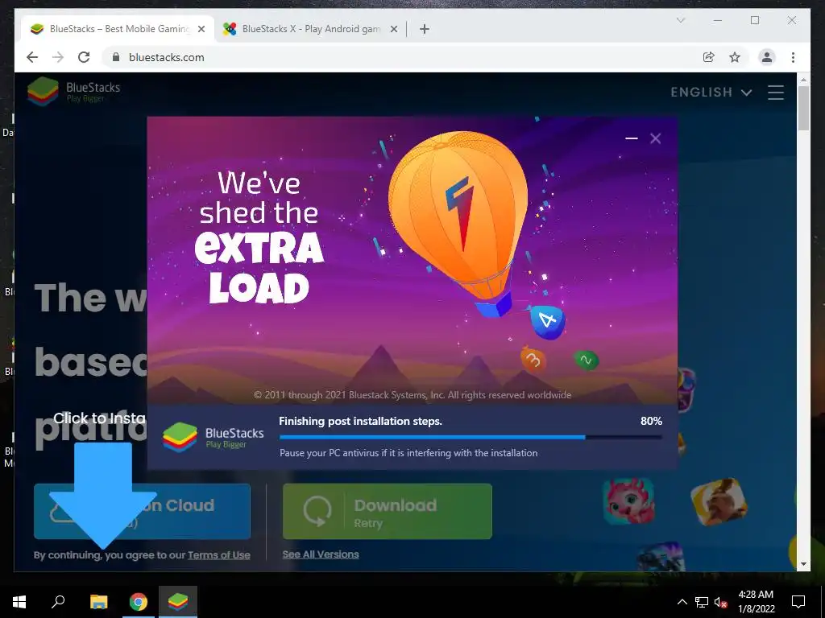Viewport: 825px width, 618px height.
Task: Open the Terms of Use link
Action: [x=219, y=555]
